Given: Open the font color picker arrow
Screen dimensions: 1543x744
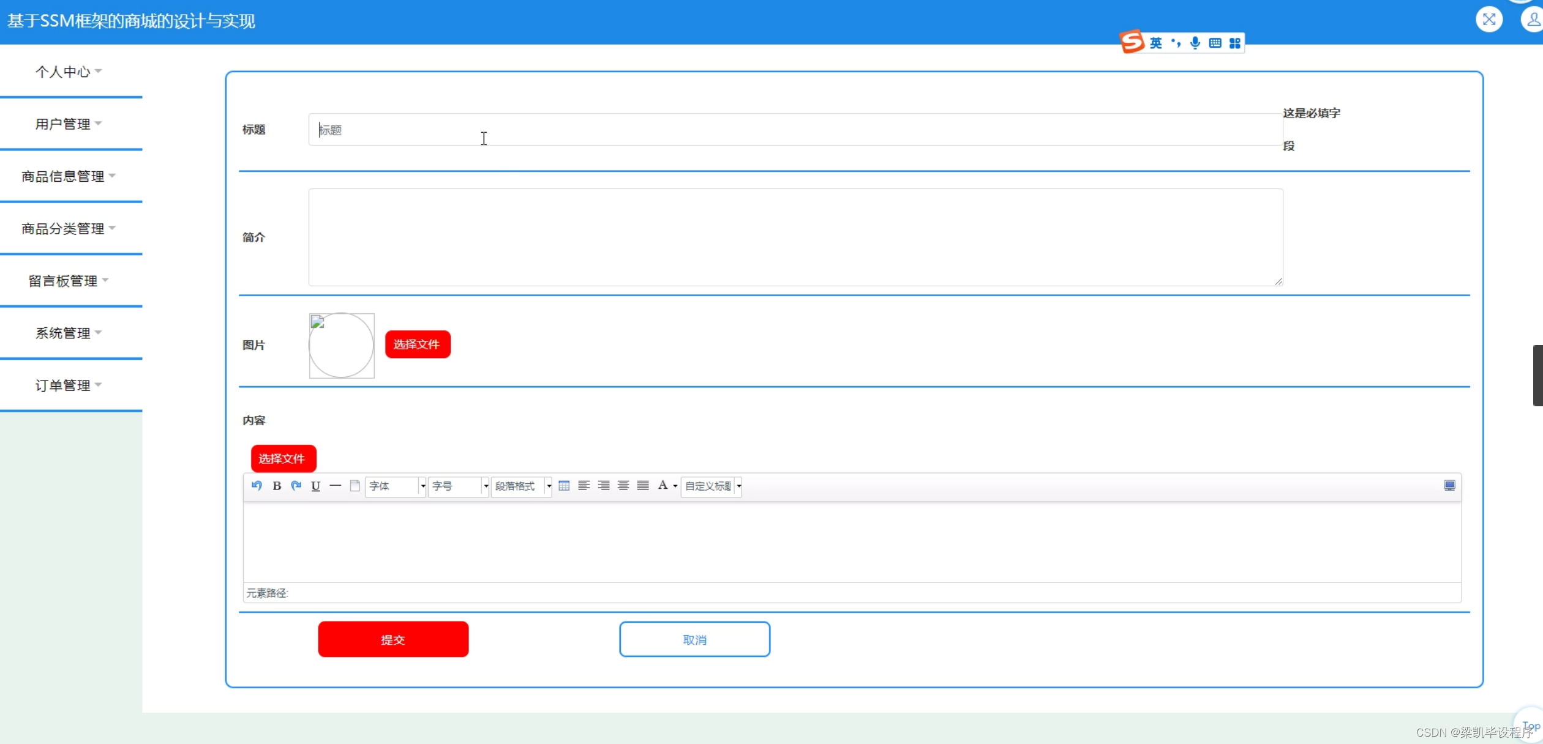Looking at the screenshot, I should [675, 486].
